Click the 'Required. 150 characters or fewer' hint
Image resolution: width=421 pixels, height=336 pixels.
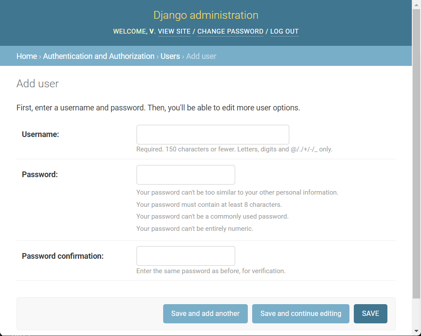[x=234, y=149]
